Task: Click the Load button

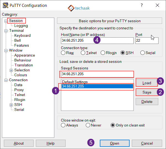Action: (x=147, y=83)
